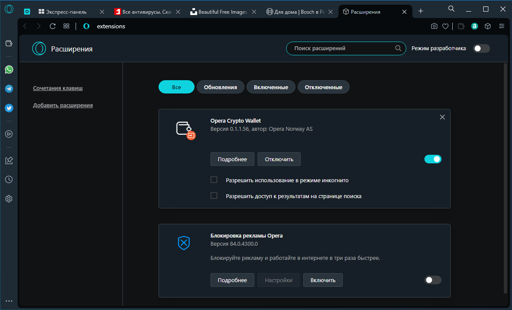512x310 pixels.
Task: Check allow in incognito mode
Action: (x=214, y=180)
